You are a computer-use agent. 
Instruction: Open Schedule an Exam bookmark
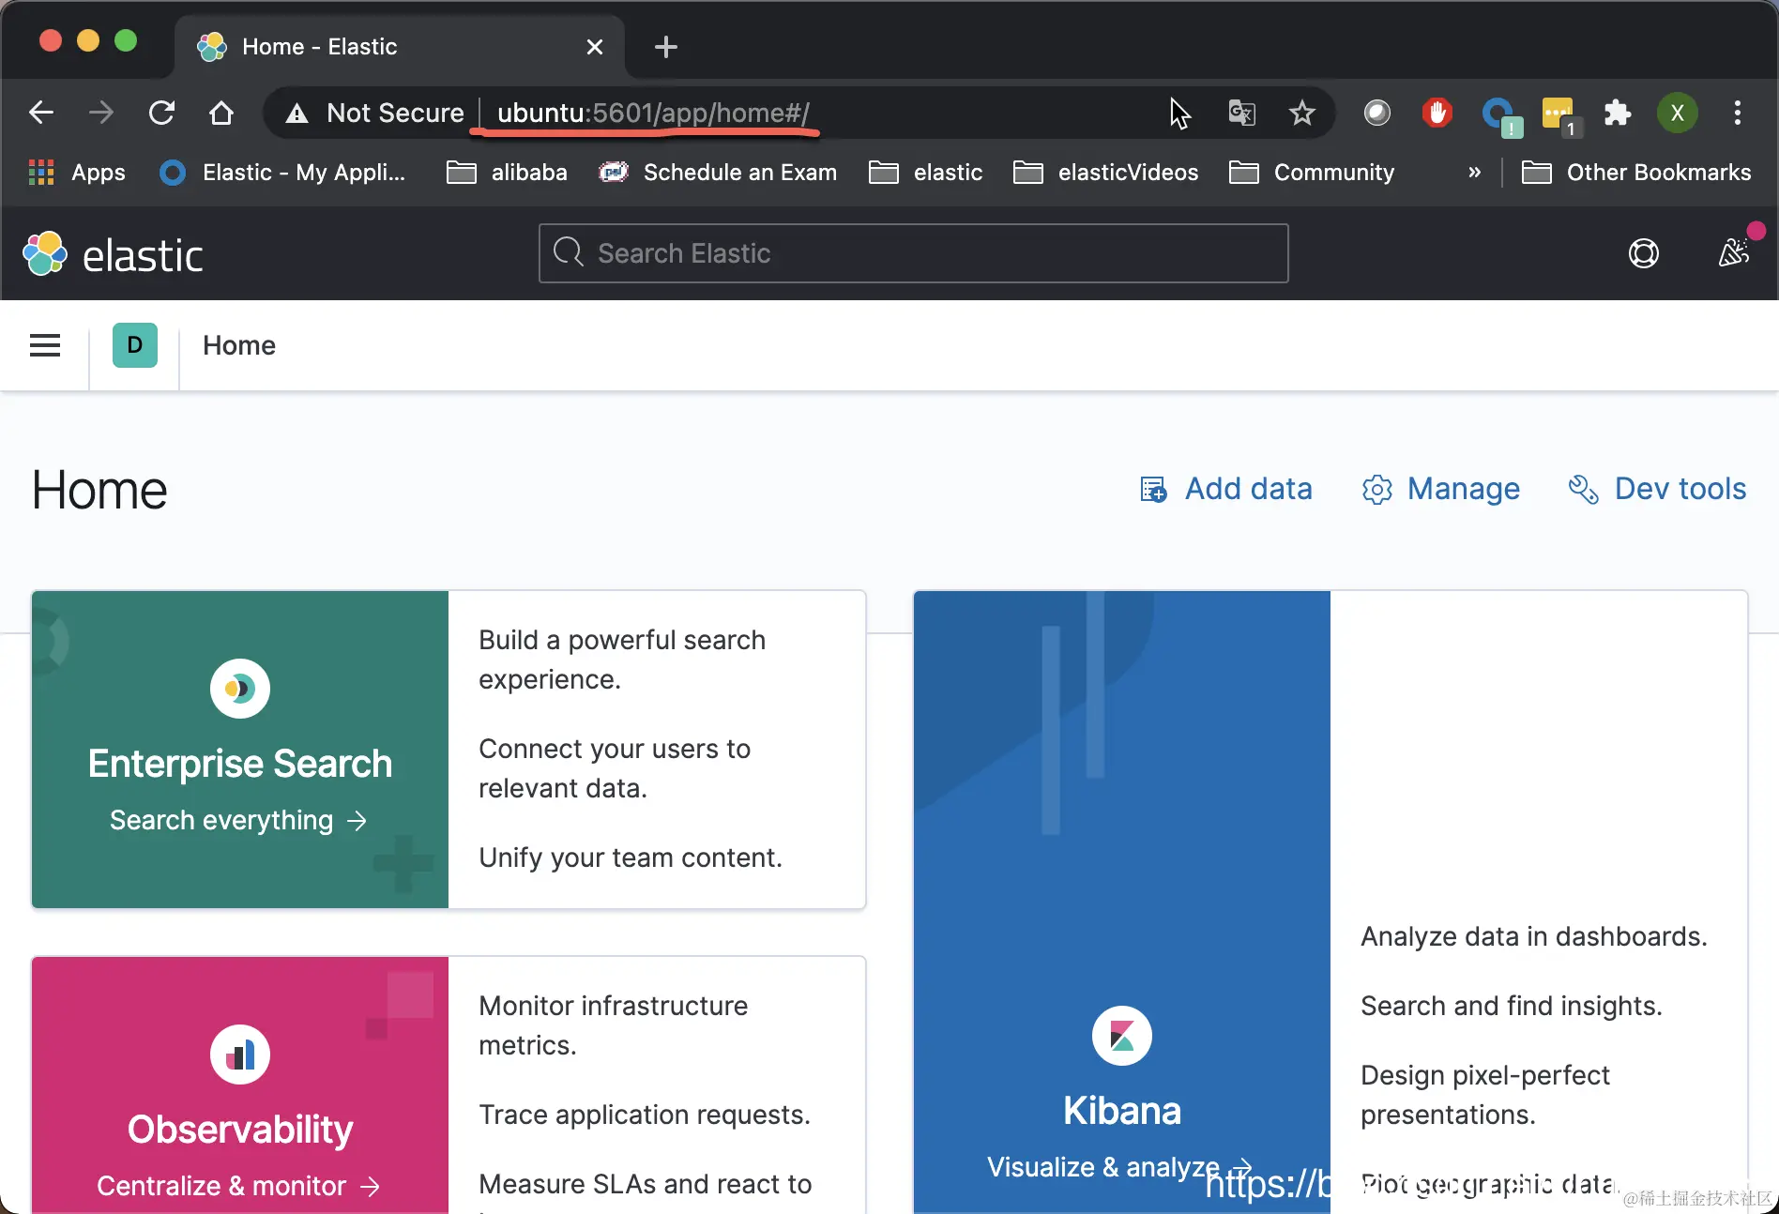718,173
